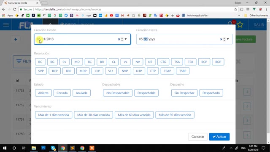
Task: Toggle the RC resolution filter
Action: [x=90, y=62]
